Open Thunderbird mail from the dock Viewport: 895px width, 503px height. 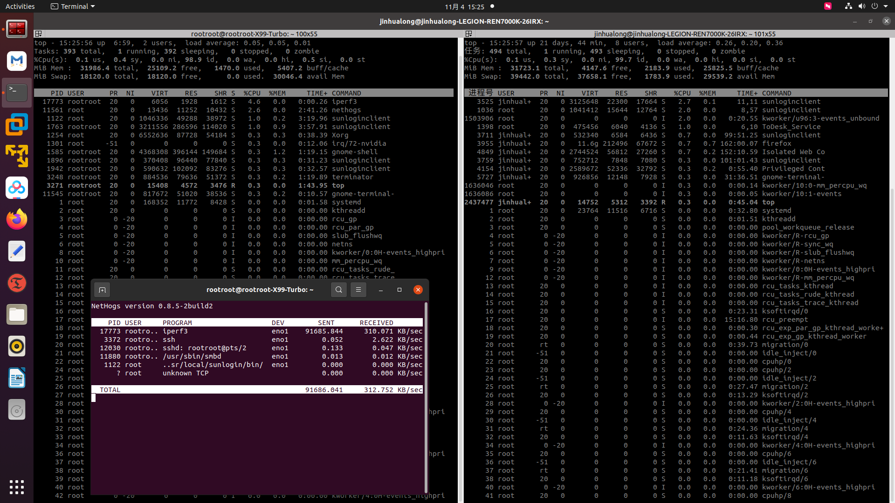pos(17,61)
